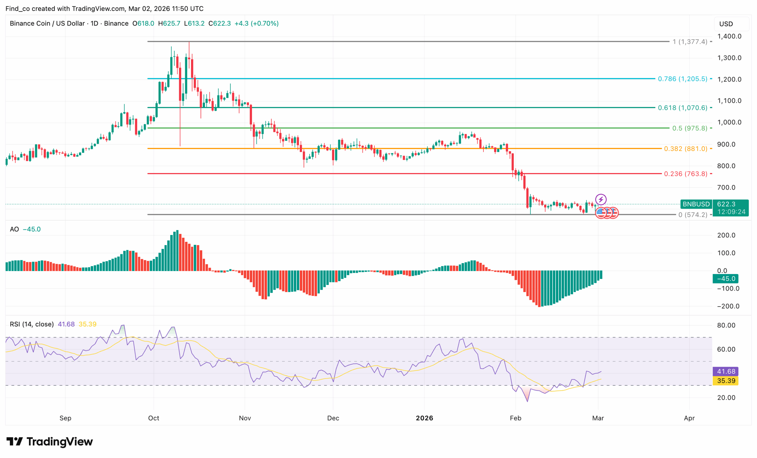Click the AO legend value −45.0
The image size is (757, 458).
[x=32, y=229]
